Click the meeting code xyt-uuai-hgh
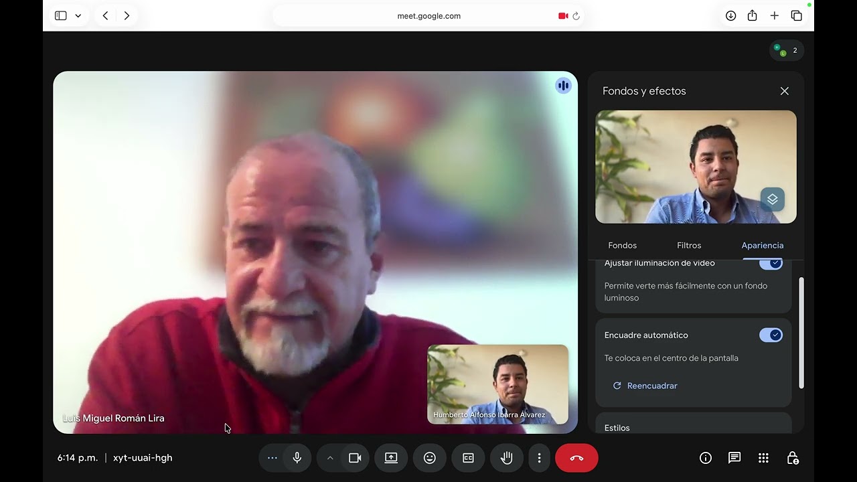This screenshot has width=857, height=482. [143, 458]
